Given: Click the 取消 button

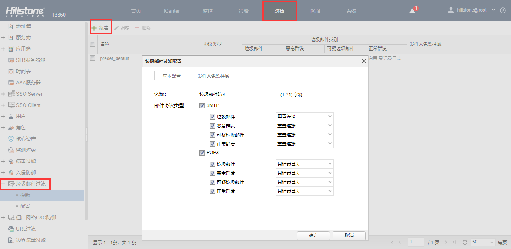Looking at the screenshot, I should coord(349,235).
